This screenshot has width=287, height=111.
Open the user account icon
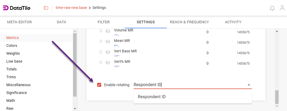(282, 8)
